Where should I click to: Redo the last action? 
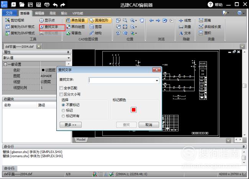(x=63, y=5)
